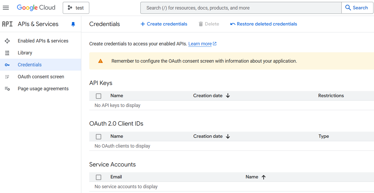This screenshot has height=193, width=374.
Task: Sort API Keys by Name column
Action: pos(117,96)
